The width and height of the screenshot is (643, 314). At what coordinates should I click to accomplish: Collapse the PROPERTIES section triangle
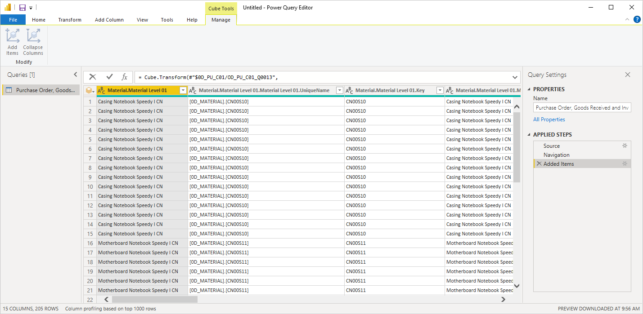529,89
